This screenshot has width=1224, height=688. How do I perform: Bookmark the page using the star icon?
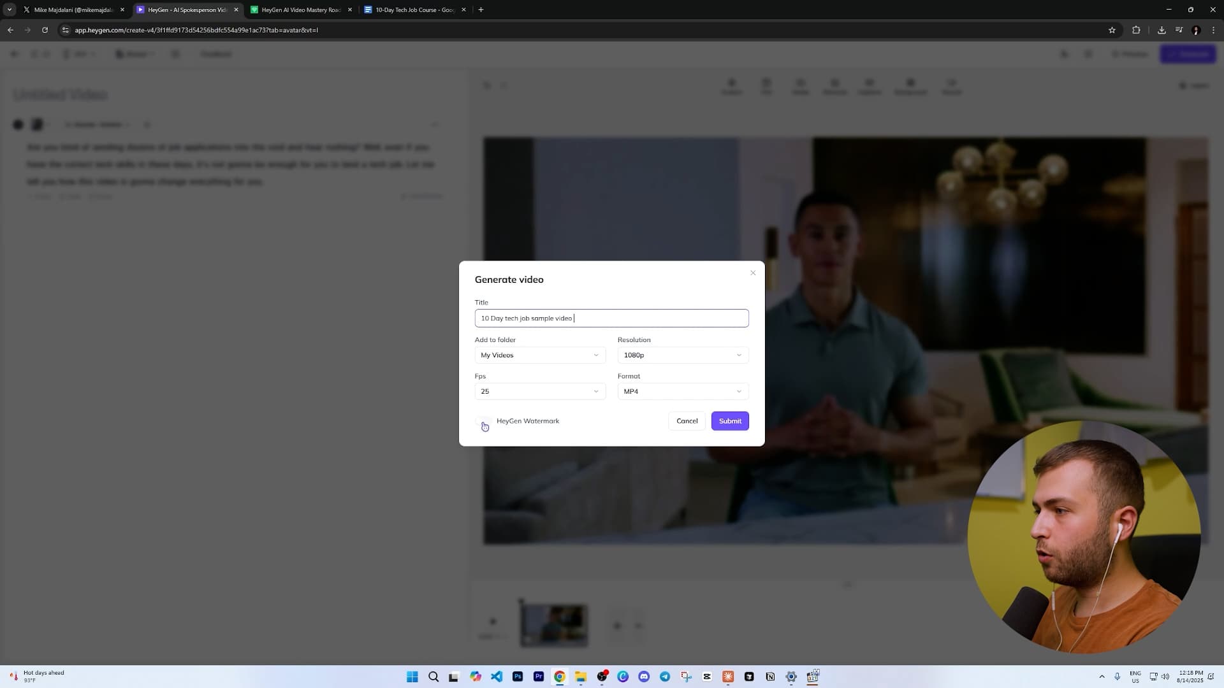coord(1112,30)
